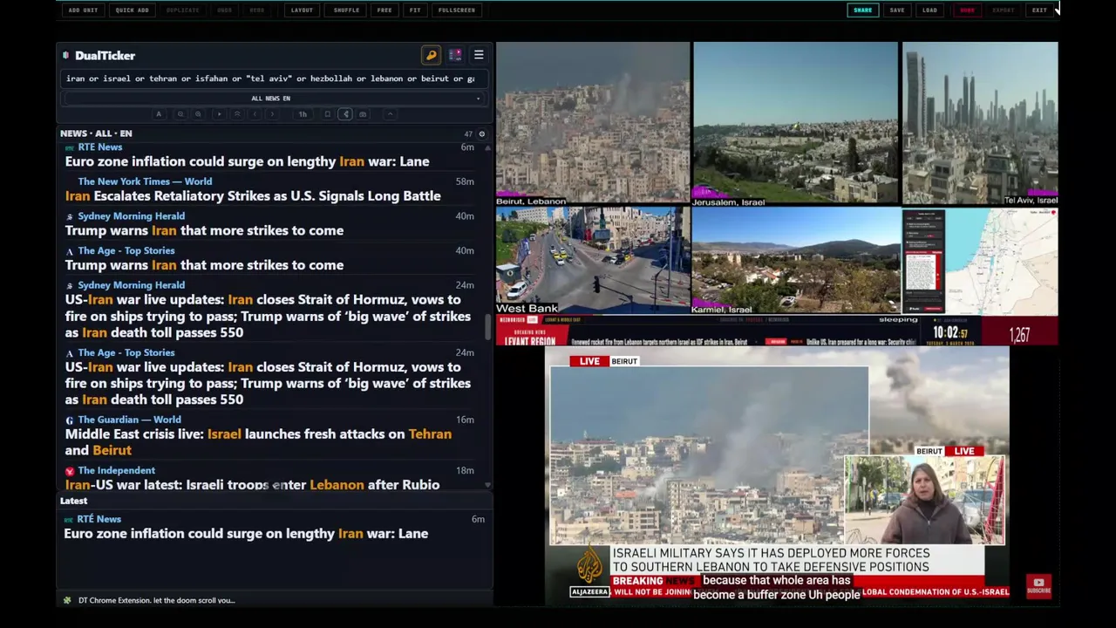Click the bookmark icon in ticker controls
This screenshot has width=1116, height=628.
point(328,114)
